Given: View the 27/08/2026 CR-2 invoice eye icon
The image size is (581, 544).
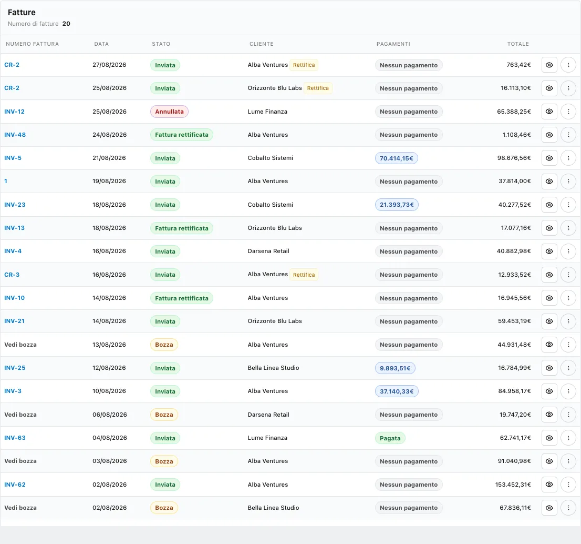Looking at the screenshot, I should [x=549, y=65].
